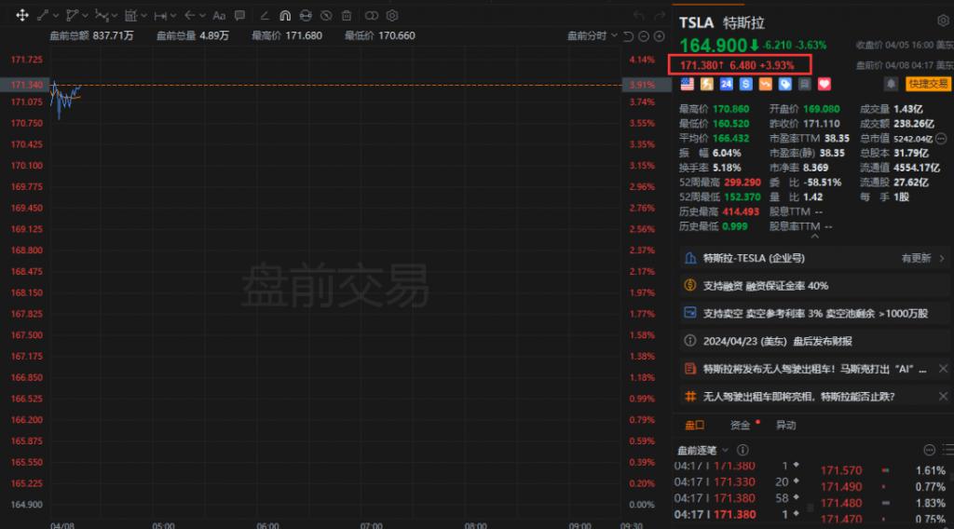This screenshot has width=954, height=529.
Task: Click the red heart favorite icon
Action: click(824, 84)
